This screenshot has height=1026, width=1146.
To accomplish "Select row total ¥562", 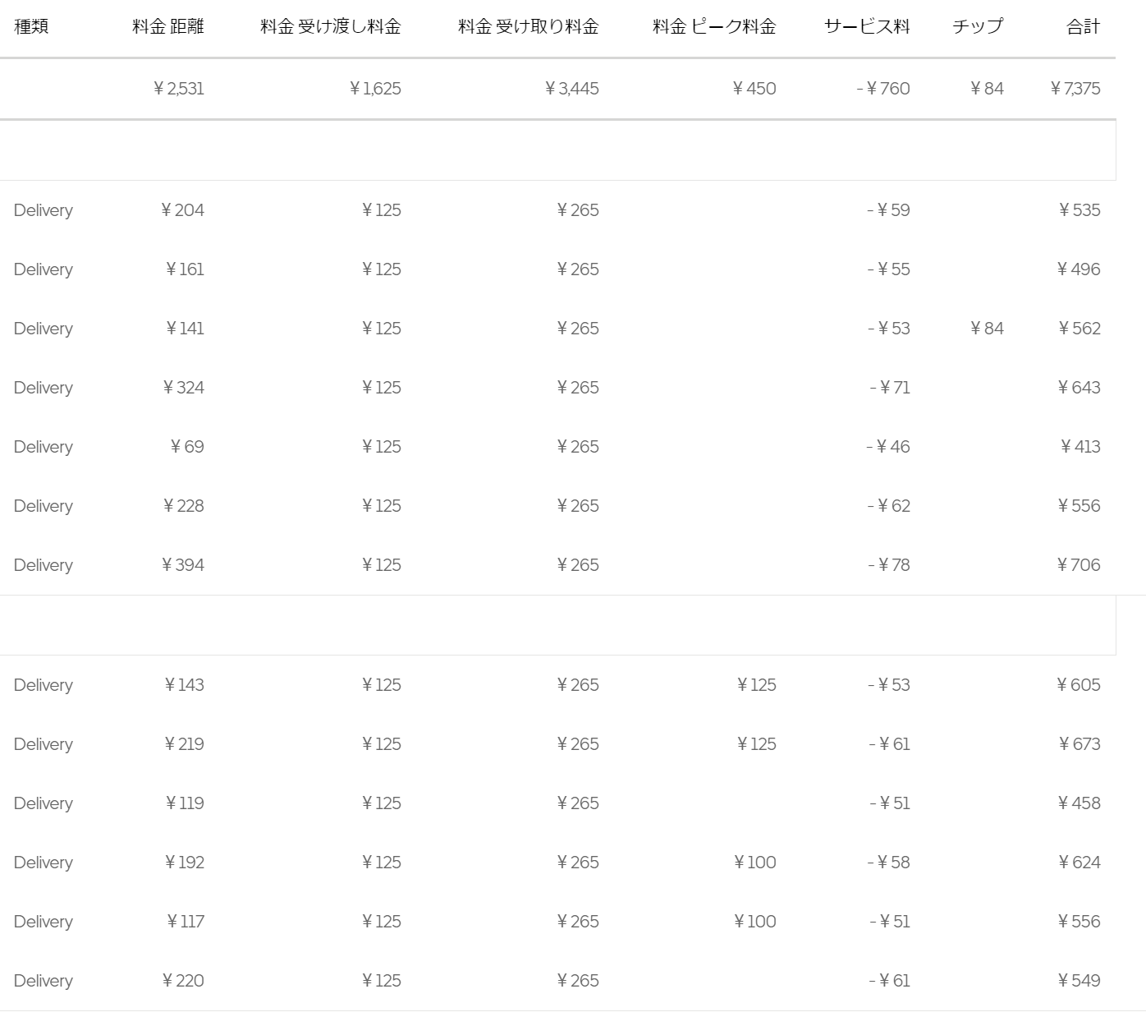I will [x=1080, y=329].
